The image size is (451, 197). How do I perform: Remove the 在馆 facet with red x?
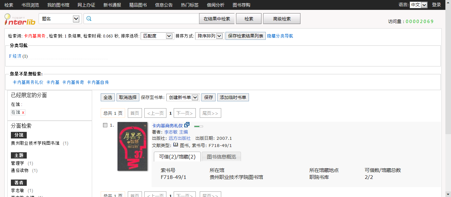23,112
